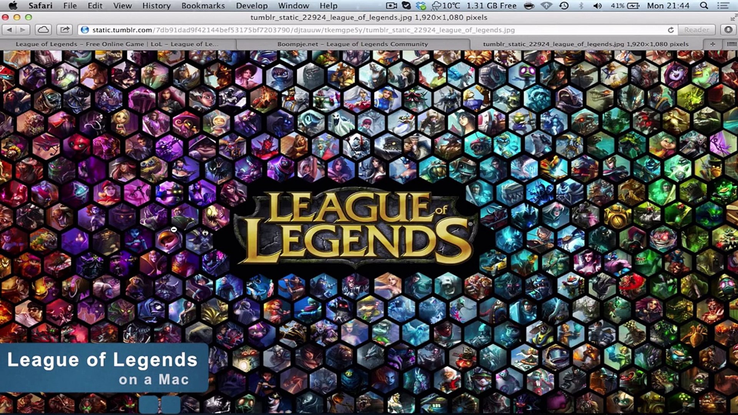Click the dark bowl-shaped menu bar icon
Screen dimensions: 738x415
tap(529, 5)
